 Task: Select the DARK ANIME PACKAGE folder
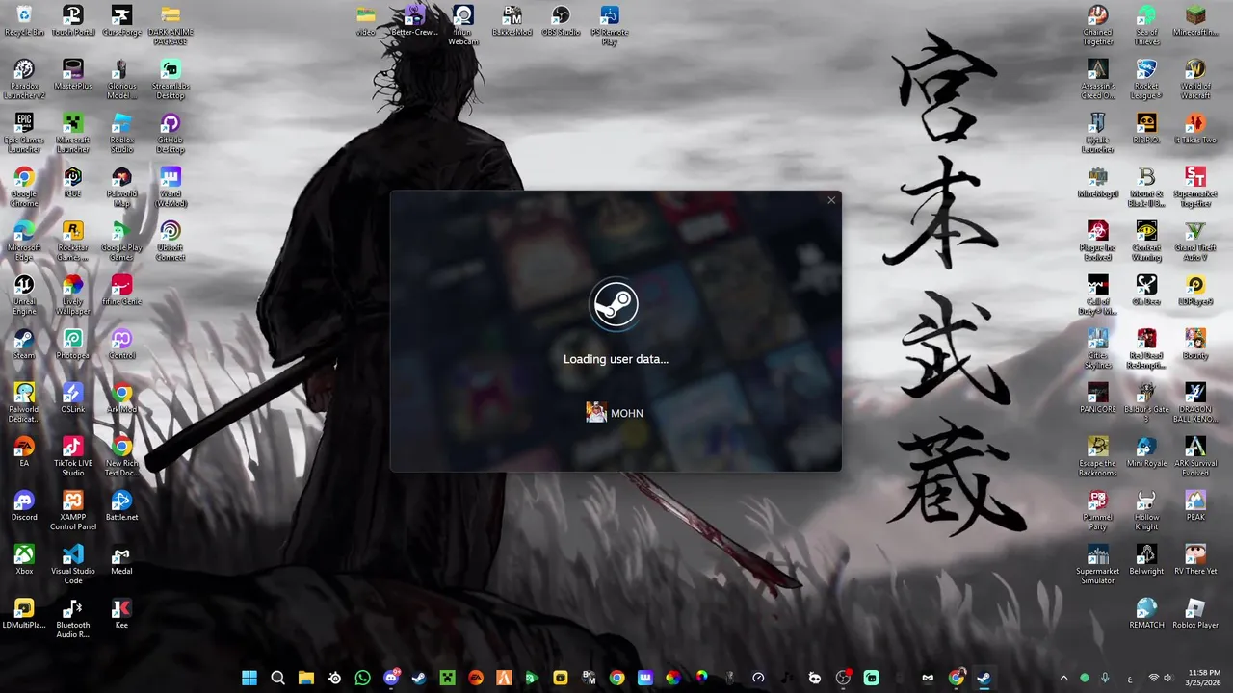[x=171, y=26]
